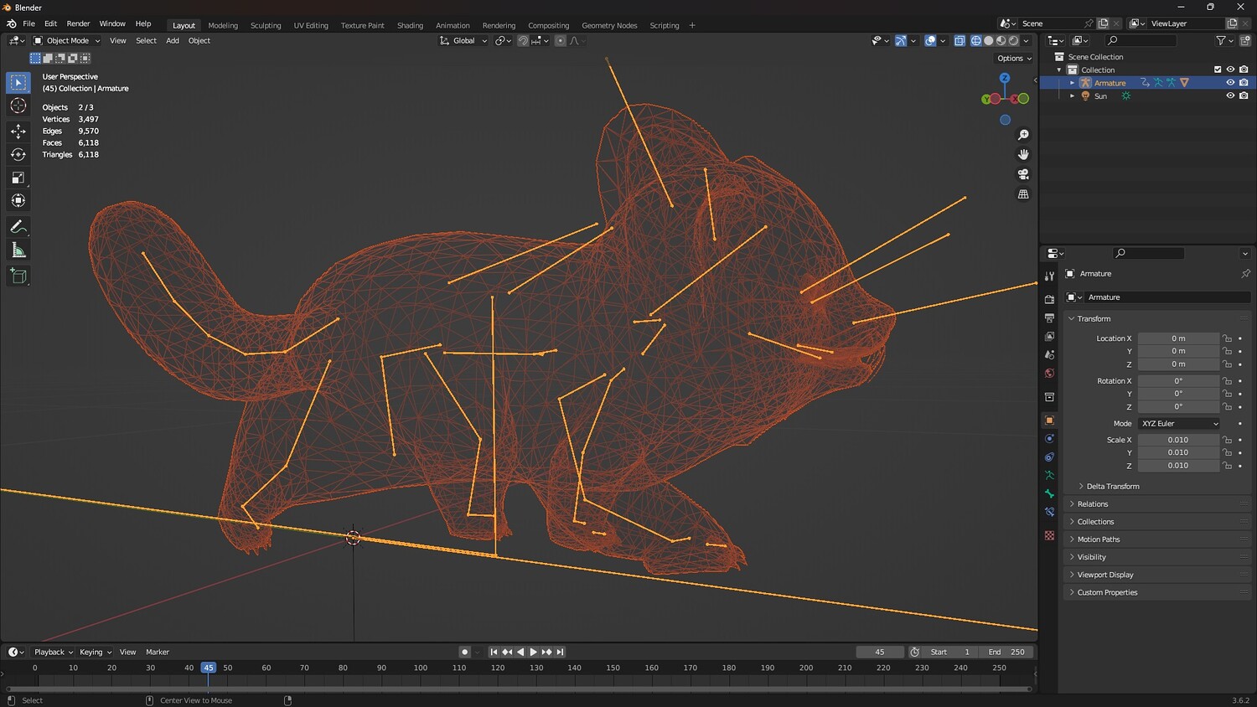The height and width of the screenshot is (707, 1257).
Task: Hide Armature in viewport via eye icon
Action: [x=1230, y=83]
